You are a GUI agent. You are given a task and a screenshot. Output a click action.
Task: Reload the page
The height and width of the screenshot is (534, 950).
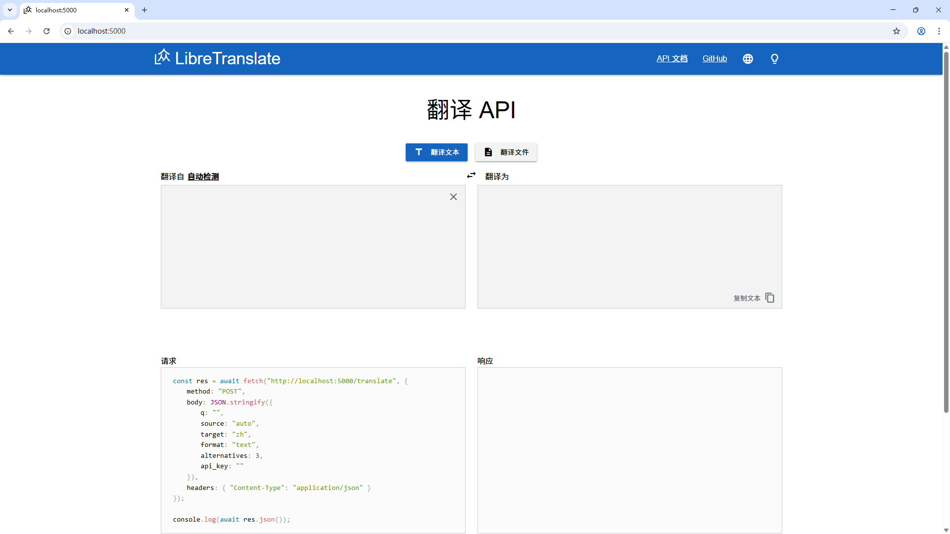47,31
